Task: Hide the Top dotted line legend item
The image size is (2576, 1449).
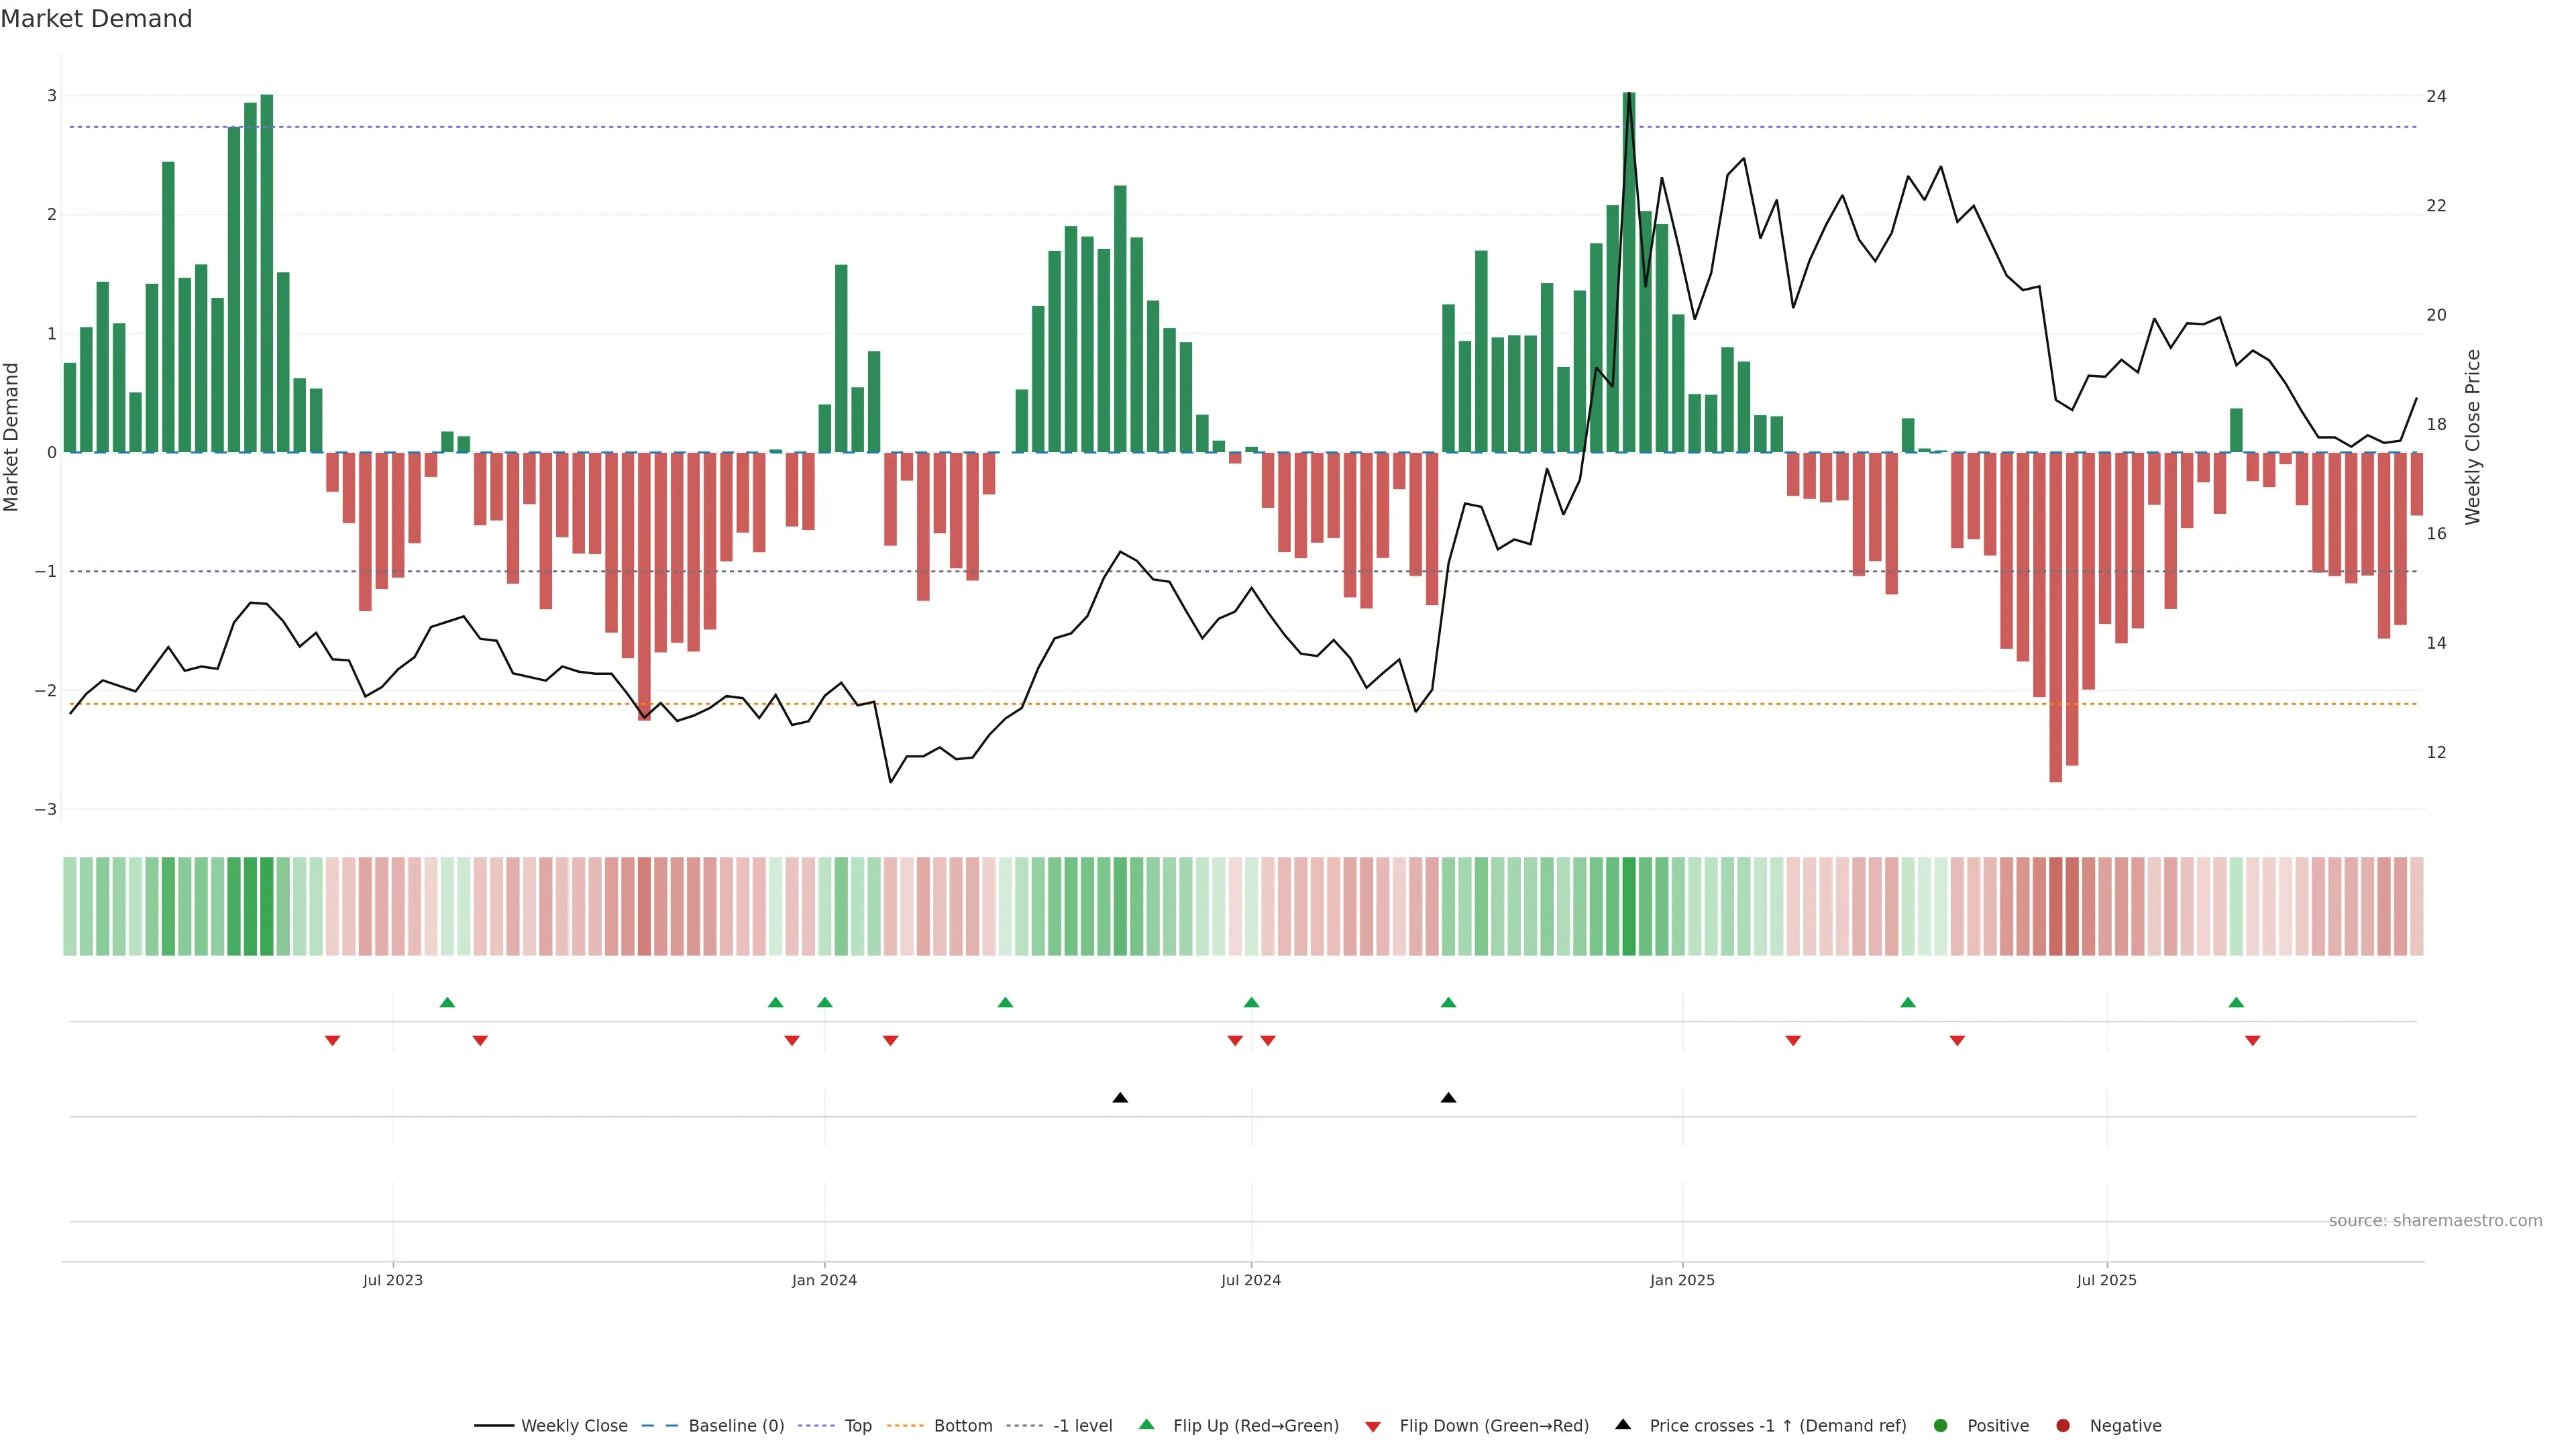Action: coord(857,1426)
